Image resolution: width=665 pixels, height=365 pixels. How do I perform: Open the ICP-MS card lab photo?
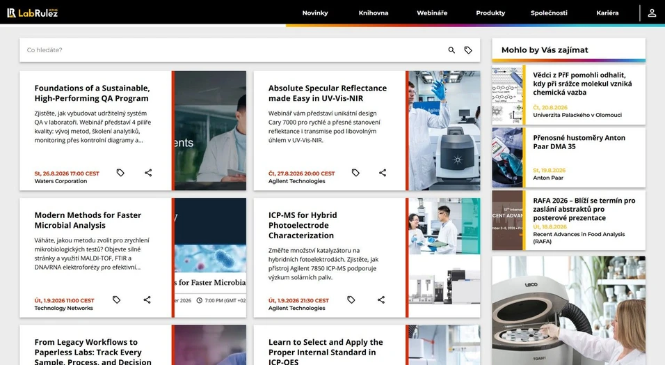tap(444, 258)
